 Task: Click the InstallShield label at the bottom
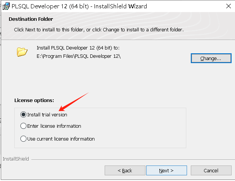pyautogui.click(x=16, y=159)
